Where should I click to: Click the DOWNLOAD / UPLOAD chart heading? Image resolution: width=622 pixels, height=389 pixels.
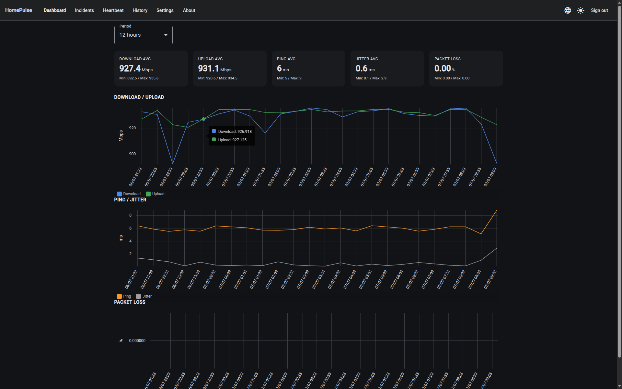(139, 97)
